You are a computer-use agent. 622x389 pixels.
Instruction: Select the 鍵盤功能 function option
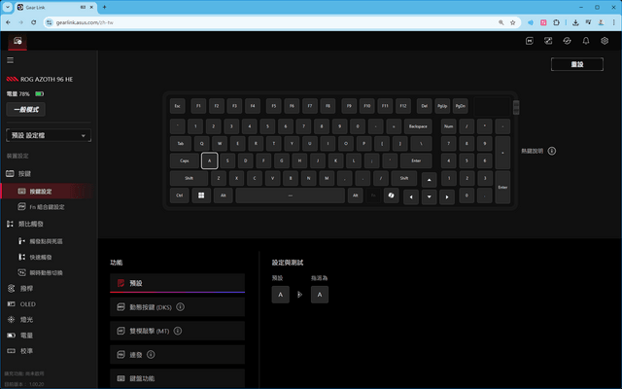click(x=177, y=378)
